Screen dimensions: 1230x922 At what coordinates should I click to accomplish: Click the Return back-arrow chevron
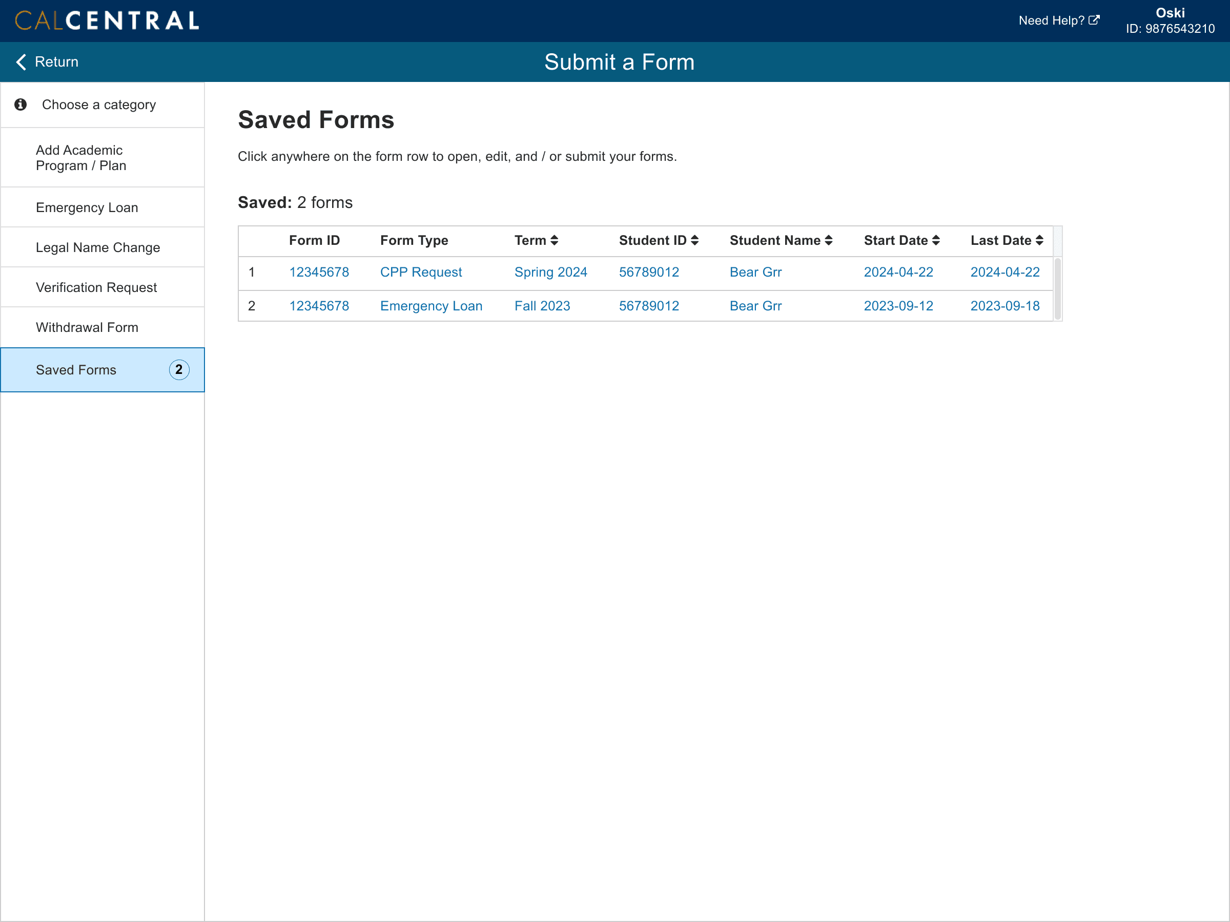pyautogui.click(x=21, y=61)
